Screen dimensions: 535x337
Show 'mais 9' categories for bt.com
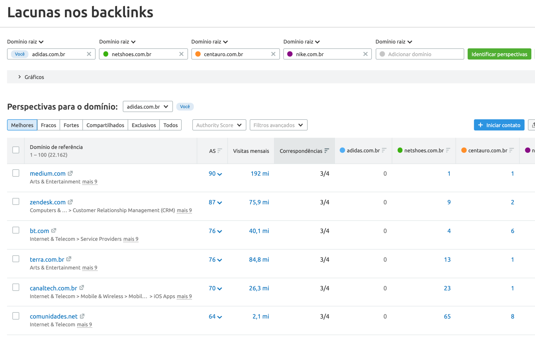[131, 239]
